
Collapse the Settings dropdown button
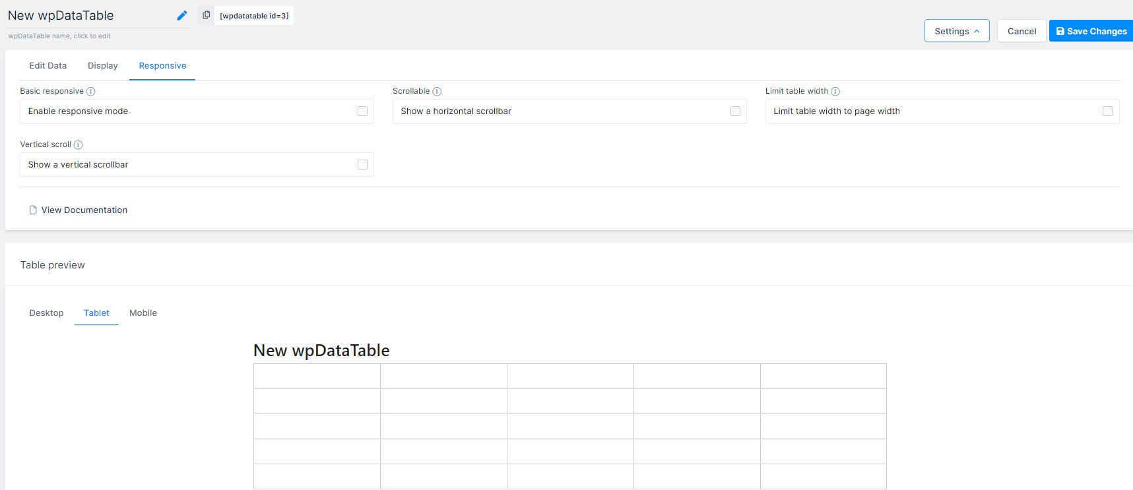coord(957,31)
